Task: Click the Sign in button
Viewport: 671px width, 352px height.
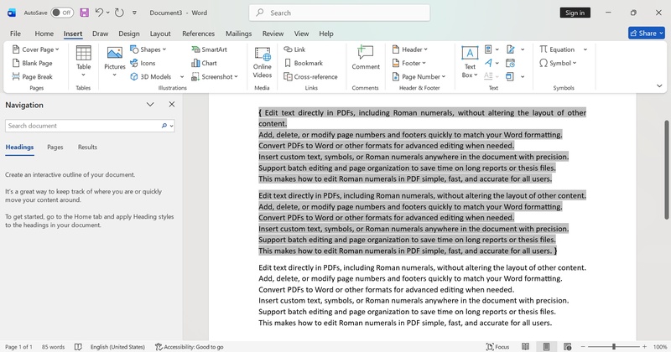Action: (575, 13)
